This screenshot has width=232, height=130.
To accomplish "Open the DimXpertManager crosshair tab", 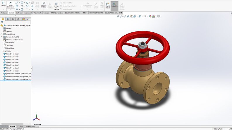I will tap(18, 19).
